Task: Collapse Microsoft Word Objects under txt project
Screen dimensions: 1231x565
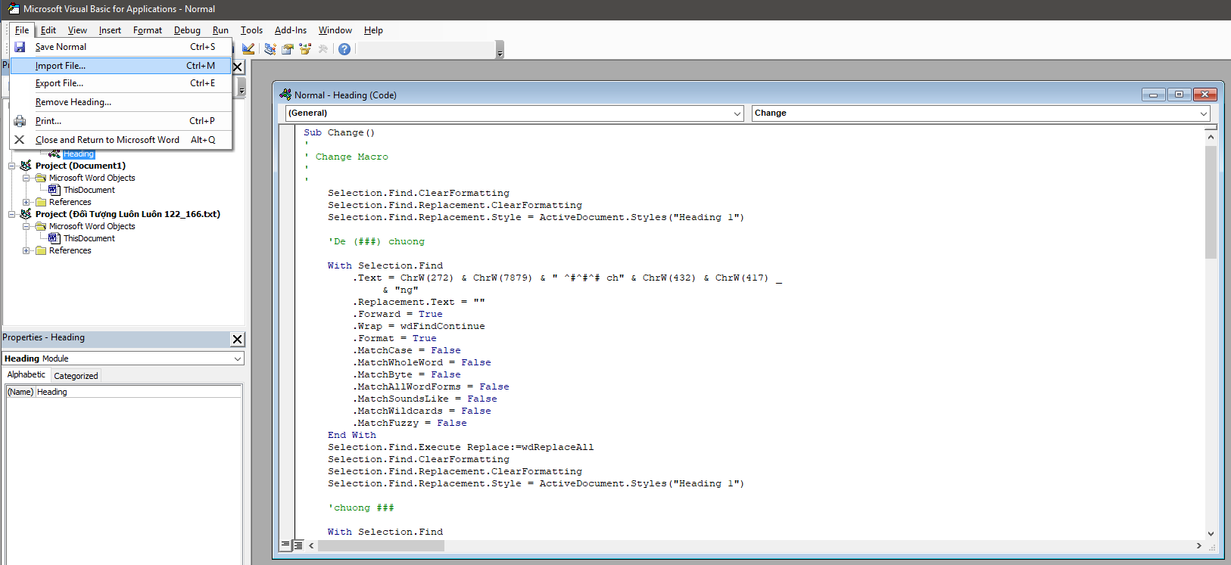Action: click(x=26, y=226)
